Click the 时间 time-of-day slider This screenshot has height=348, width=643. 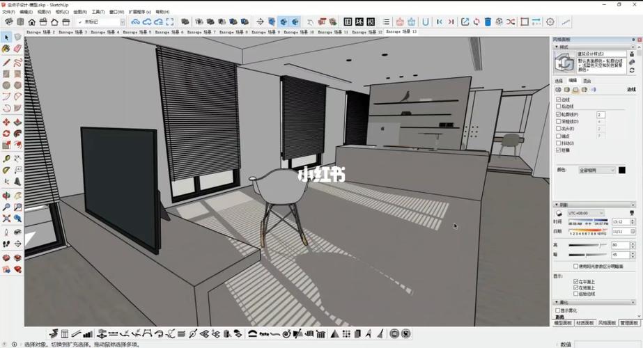(588, 222)
